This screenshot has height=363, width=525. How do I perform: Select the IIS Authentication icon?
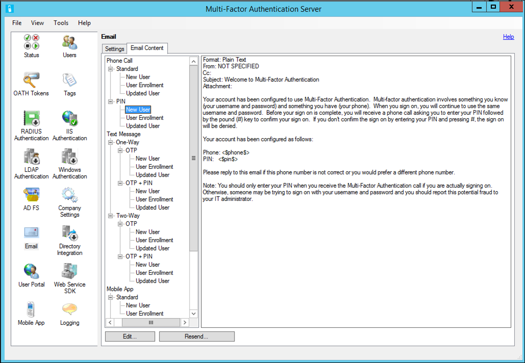point(69,122)
